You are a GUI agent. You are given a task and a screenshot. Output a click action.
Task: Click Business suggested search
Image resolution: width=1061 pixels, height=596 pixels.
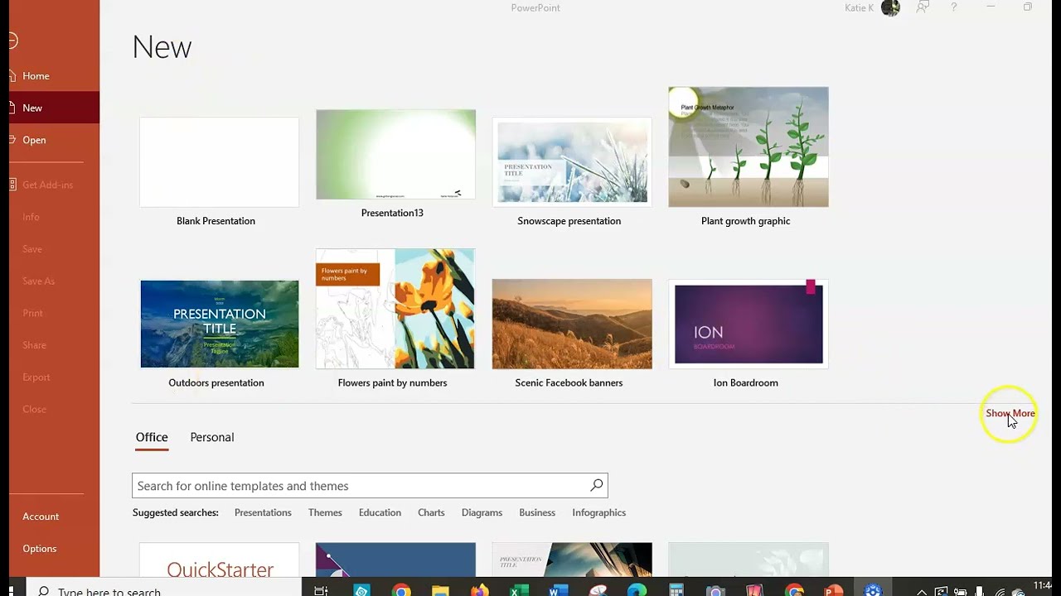click(537, 512)
